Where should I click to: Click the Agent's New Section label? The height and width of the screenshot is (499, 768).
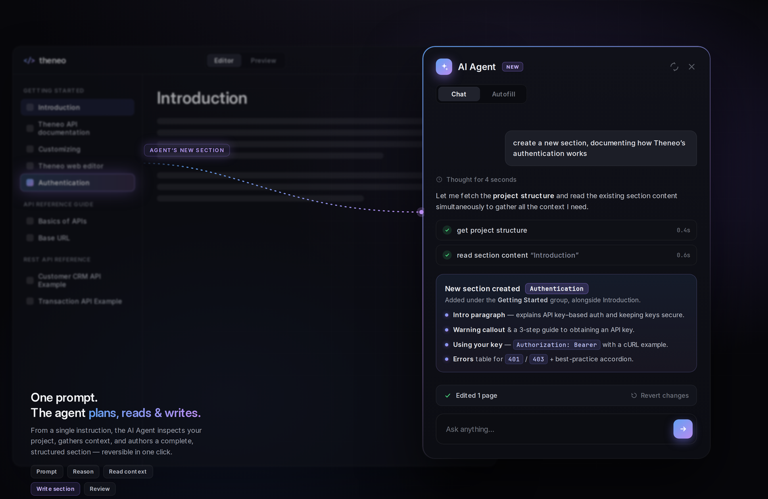(x=187, y=150)
